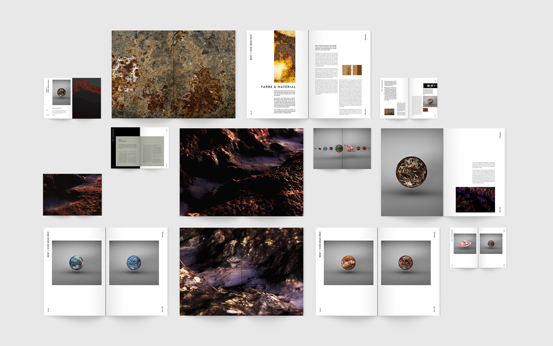Screen dimensions: 553x346
Task: Click "ROST — EINE NEUE WELT" on Farbe spread
Action: click(251, 47)
